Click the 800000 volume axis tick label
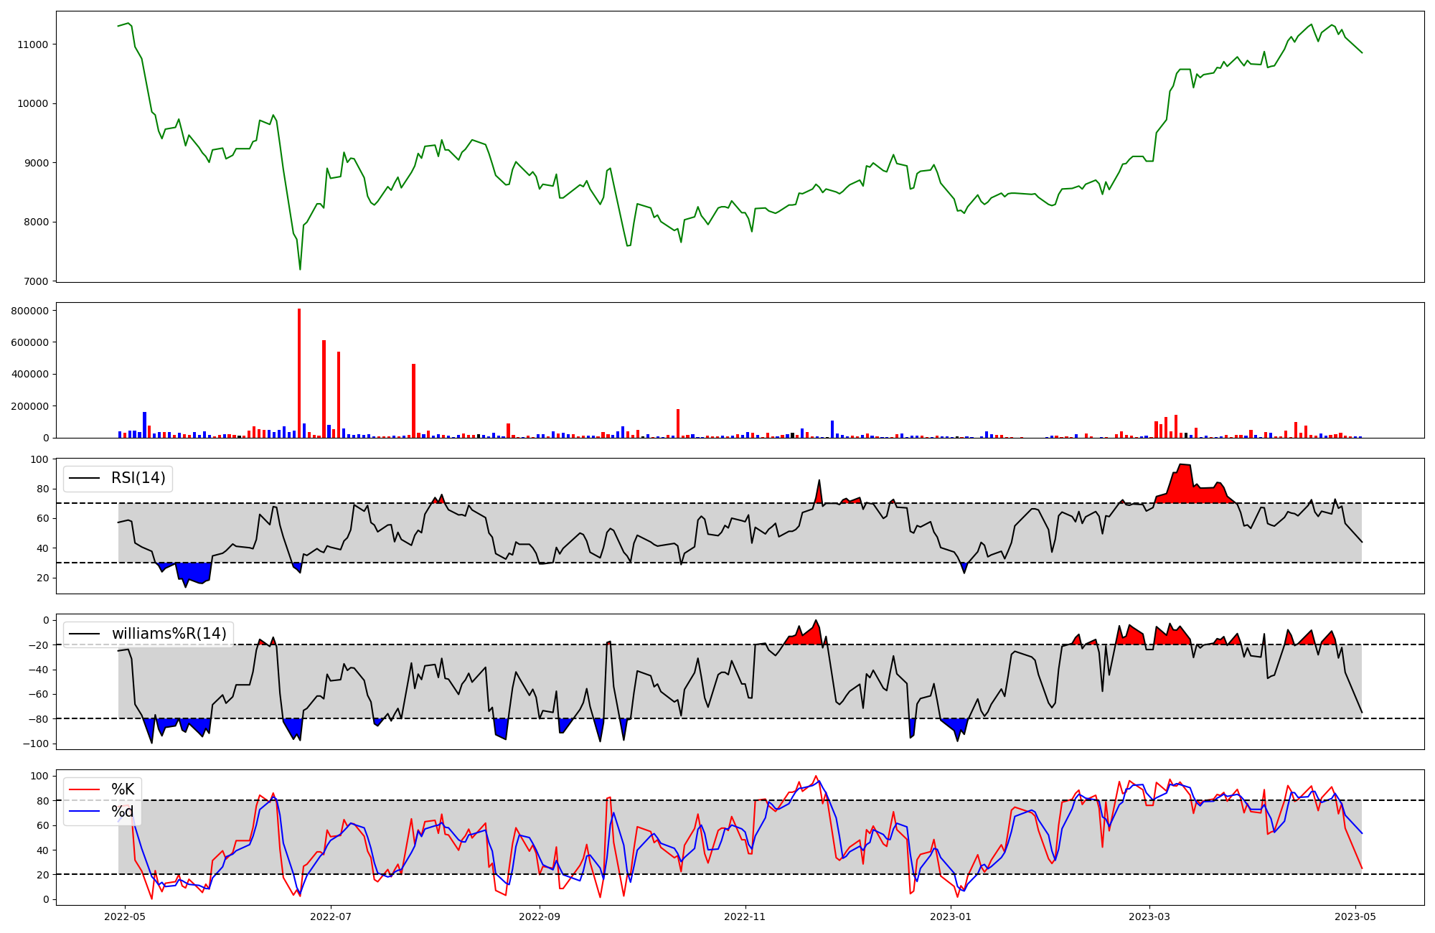The height and width of the screenshot is (933, 1435). click(30, 311)
